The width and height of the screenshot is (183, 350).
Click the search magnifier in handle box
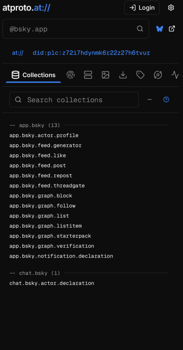pos(140,29)
